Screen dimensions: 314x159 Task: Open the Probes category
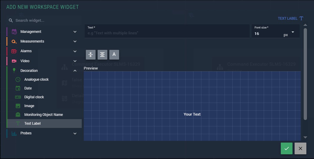26,133
